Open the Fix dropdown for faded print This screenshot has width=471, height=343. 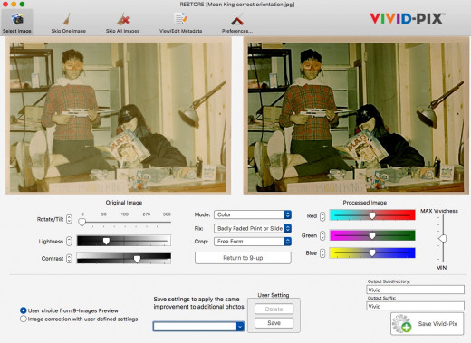(x=253, y=228)
